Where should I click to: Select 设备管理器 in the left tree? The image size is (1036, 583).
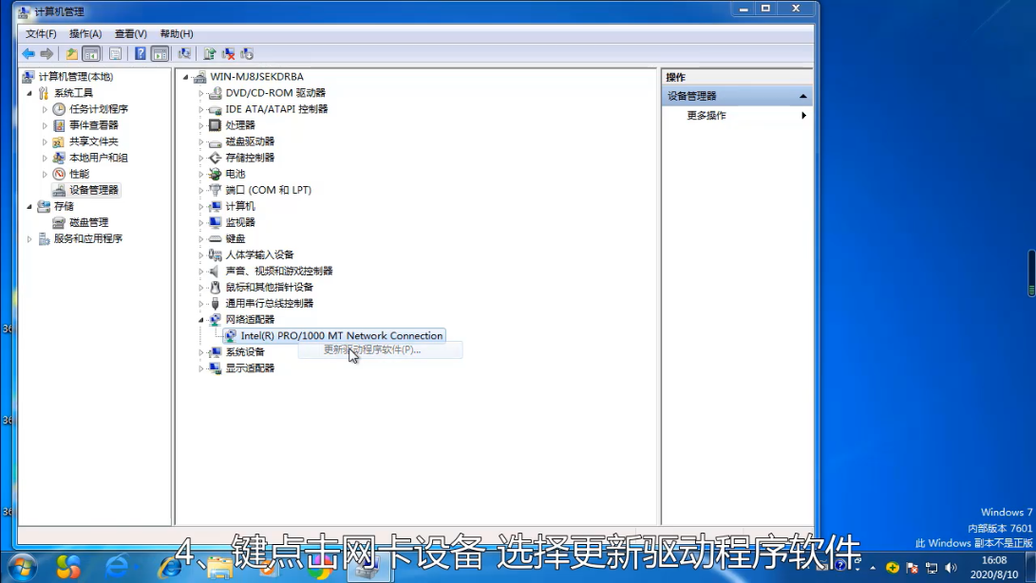point(94,190)
